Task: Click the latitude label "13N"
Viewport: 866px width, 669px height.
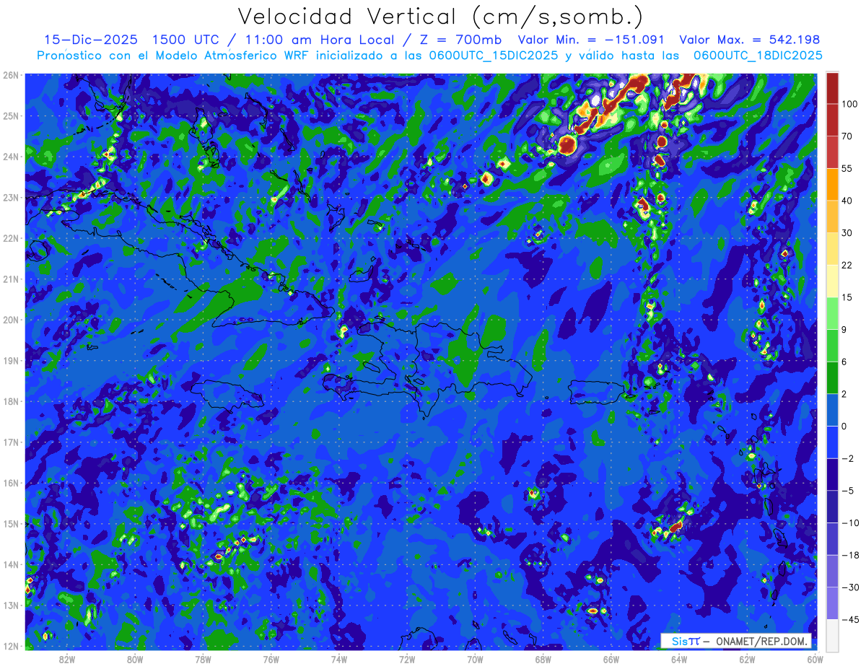Action: click(x=11, y=605)
